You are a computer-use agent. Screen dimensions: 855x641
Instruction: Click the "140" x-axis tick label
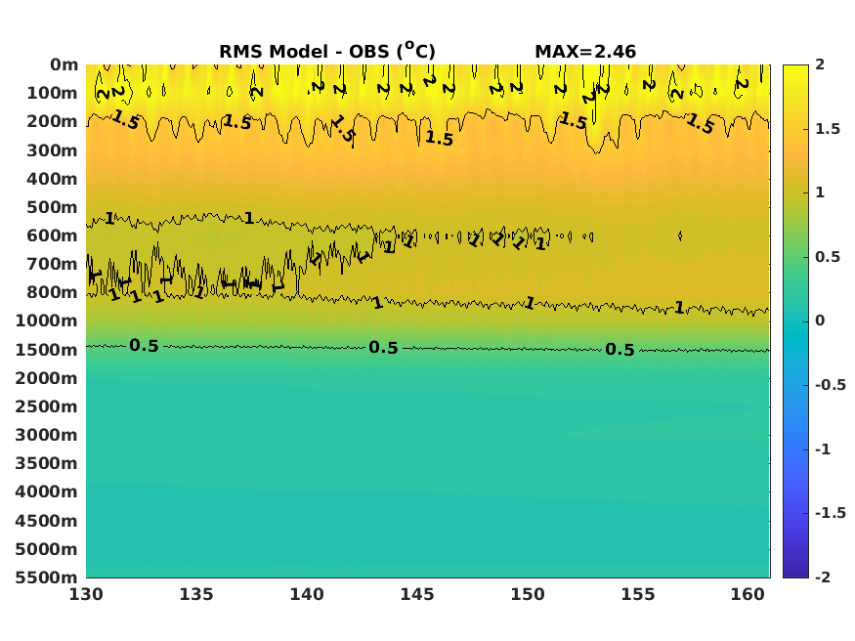click(307, 594)
